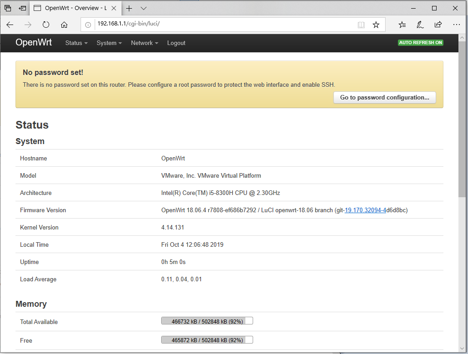Show tab previews chevron
The width and height of the screenshot is (468, 354).
click(143, 8)
